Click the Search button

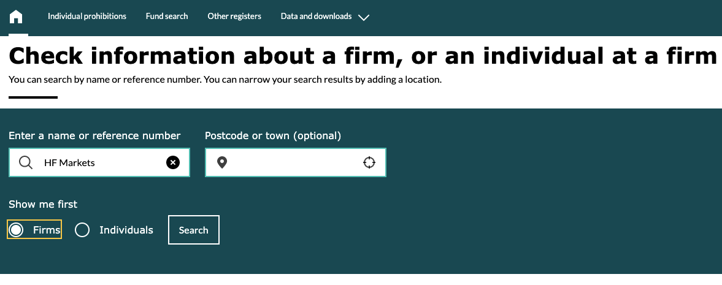click(x=194, y=230)
